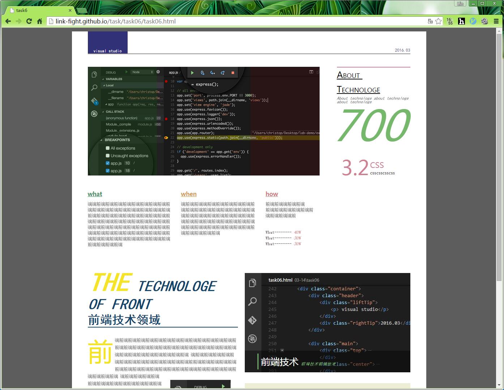This screenshot has width=504, height=390.
Task: Open a new tab beside task6
Action: [x=82, y=10]
